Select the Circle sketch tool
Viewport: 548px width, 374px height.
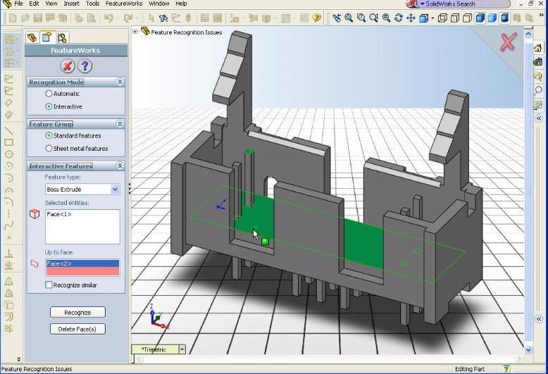[8, 154]
